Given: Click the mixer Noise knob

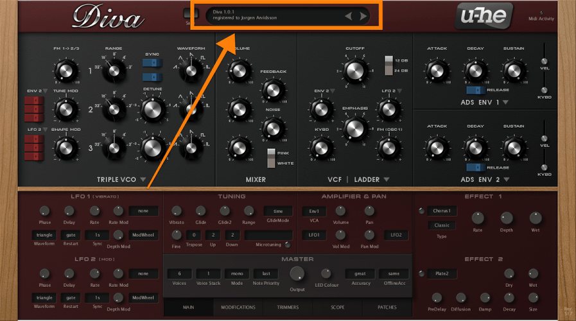Looking at the screenshot, I should [x=274, y=128].
